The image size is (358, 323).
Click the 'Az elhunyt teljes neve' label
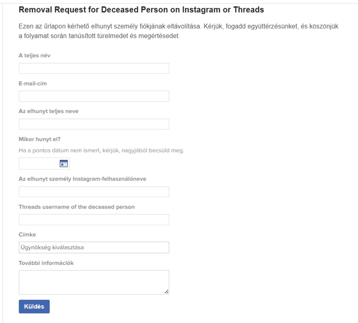coord(48,111)
